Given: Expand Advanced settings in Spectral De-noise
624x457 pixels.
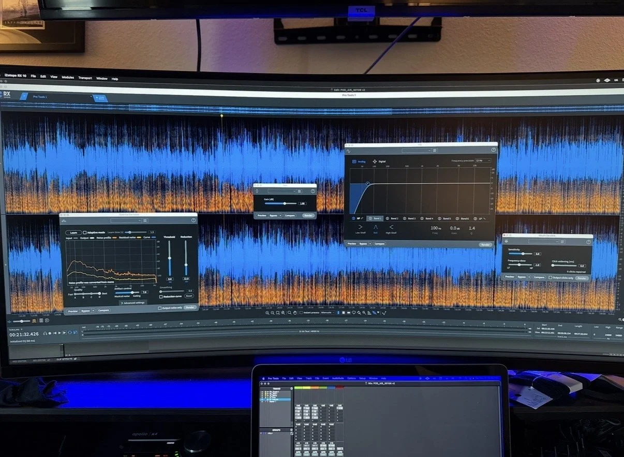Looking at the screenshot, I should click(x=133, y=303).
